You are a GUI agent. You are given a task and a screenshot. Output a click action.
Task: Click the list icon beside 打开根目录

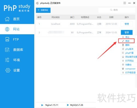tap(123, 73)
